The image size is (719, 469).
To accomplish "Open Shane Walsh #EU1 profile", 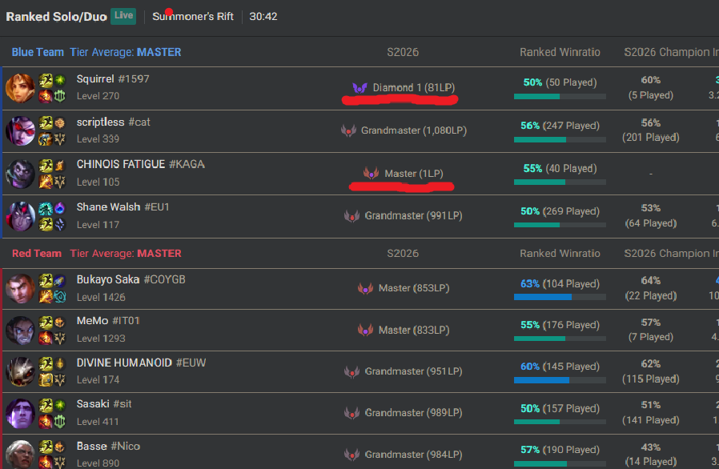I will click(x=123, y=207).
